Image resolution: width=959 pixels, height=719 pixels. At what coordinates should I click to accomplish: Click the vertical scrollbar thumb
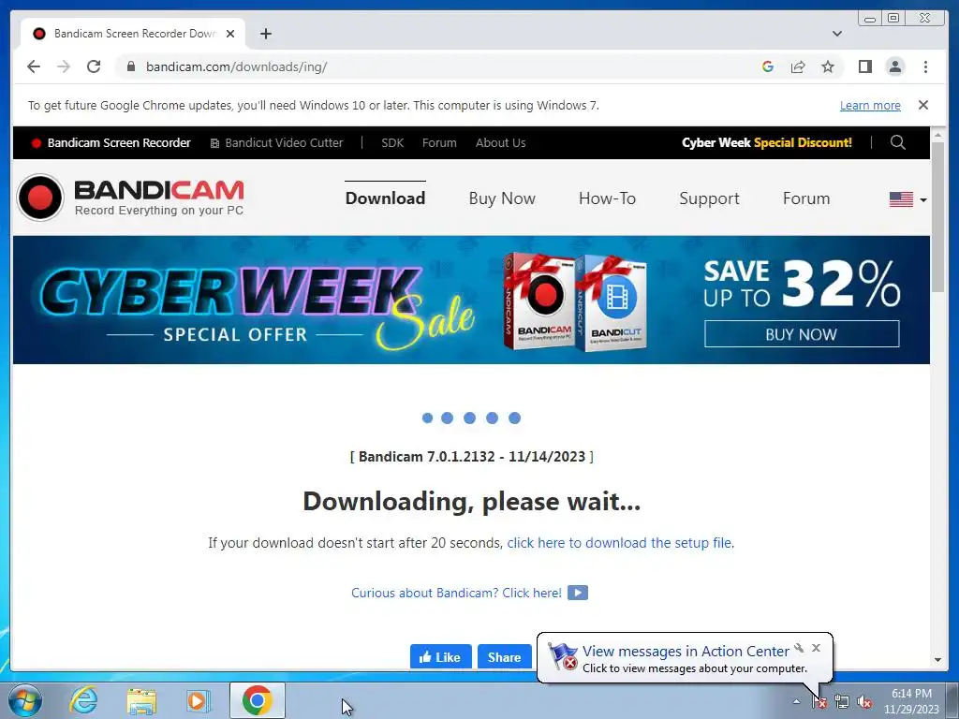point(937,216)
